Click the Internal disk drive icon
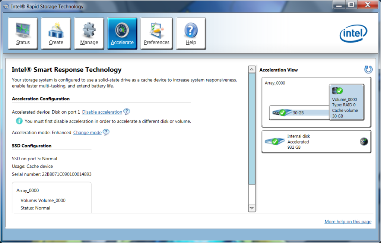381x243 pixels. coord(275,142)
